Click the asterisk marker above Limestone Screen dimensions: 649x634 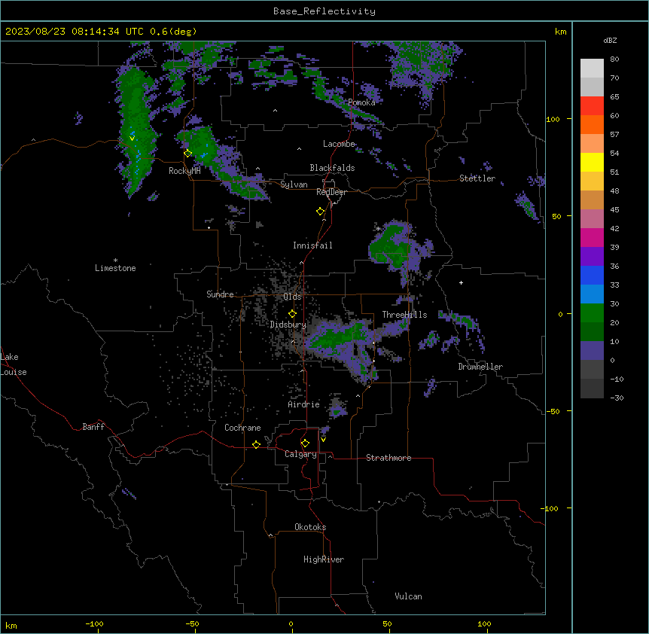[115, 261]
